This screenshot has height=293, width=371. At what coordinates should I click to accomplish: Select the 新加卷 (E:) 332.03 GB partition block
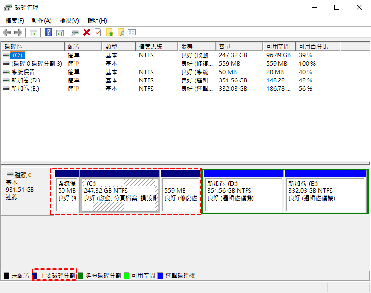click(325, 191)
